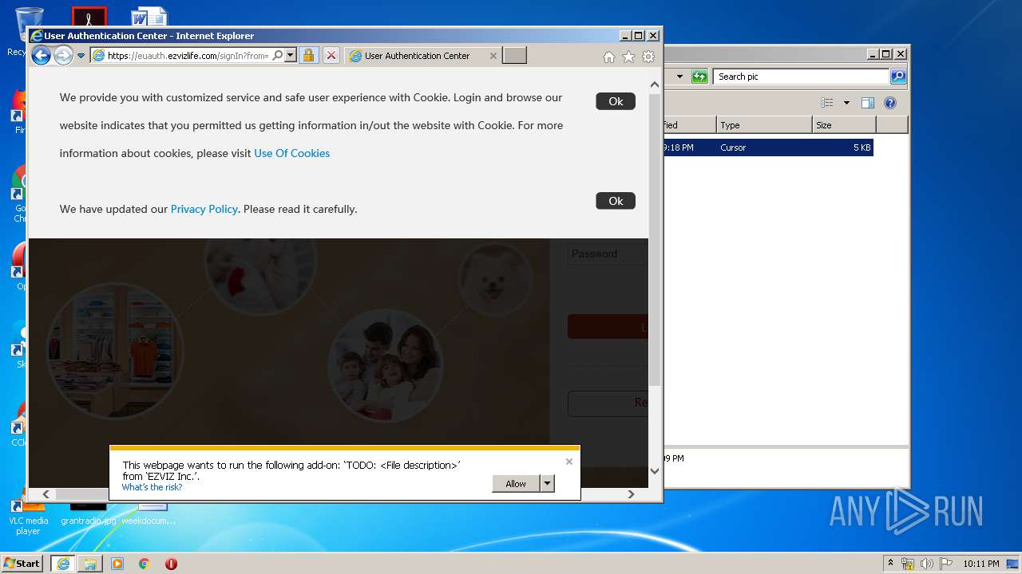The height and width of the screenshot is (574, 1022).
Task: Open the Action Center flag icon
Action: (945, 564)
